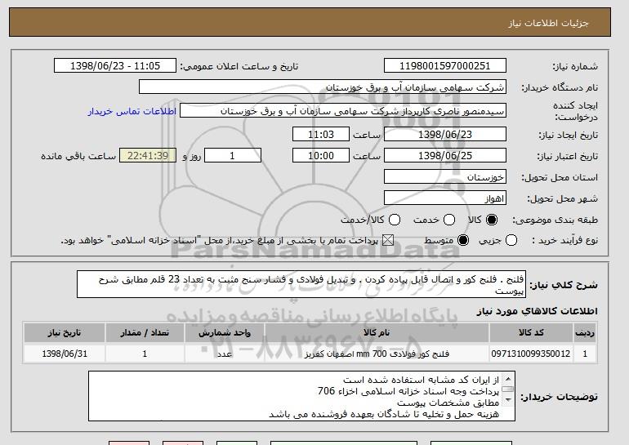Toggle the Islamic treasury payment checkbox
The height and width of the screenshot is (445, 629).
pos(387,240)
